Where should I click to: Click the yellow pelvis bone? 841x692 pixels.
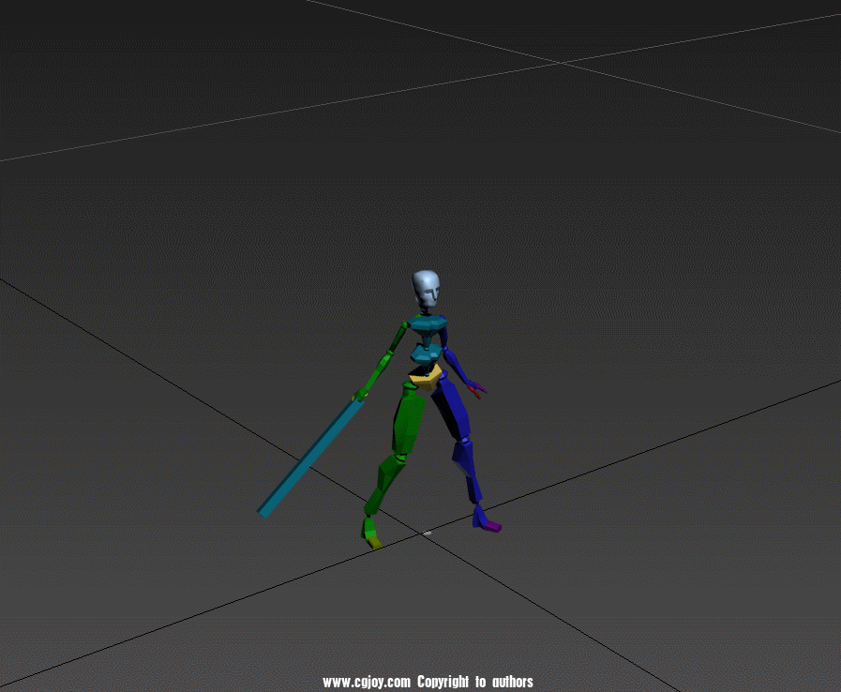click(x=425, y=375)
